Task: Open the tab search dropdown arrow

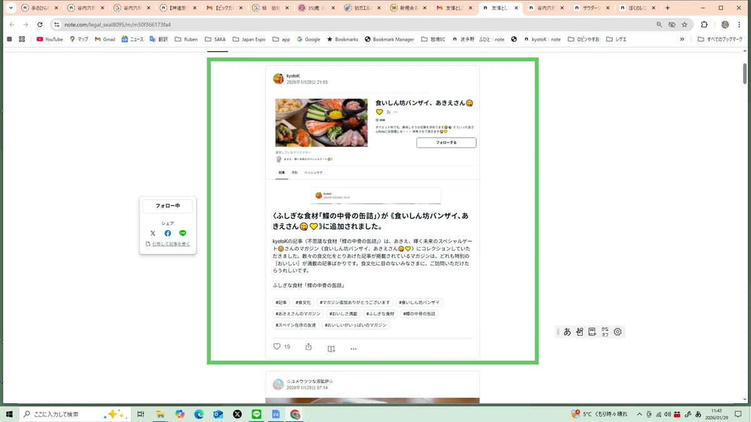Action: tap(11, 8)
